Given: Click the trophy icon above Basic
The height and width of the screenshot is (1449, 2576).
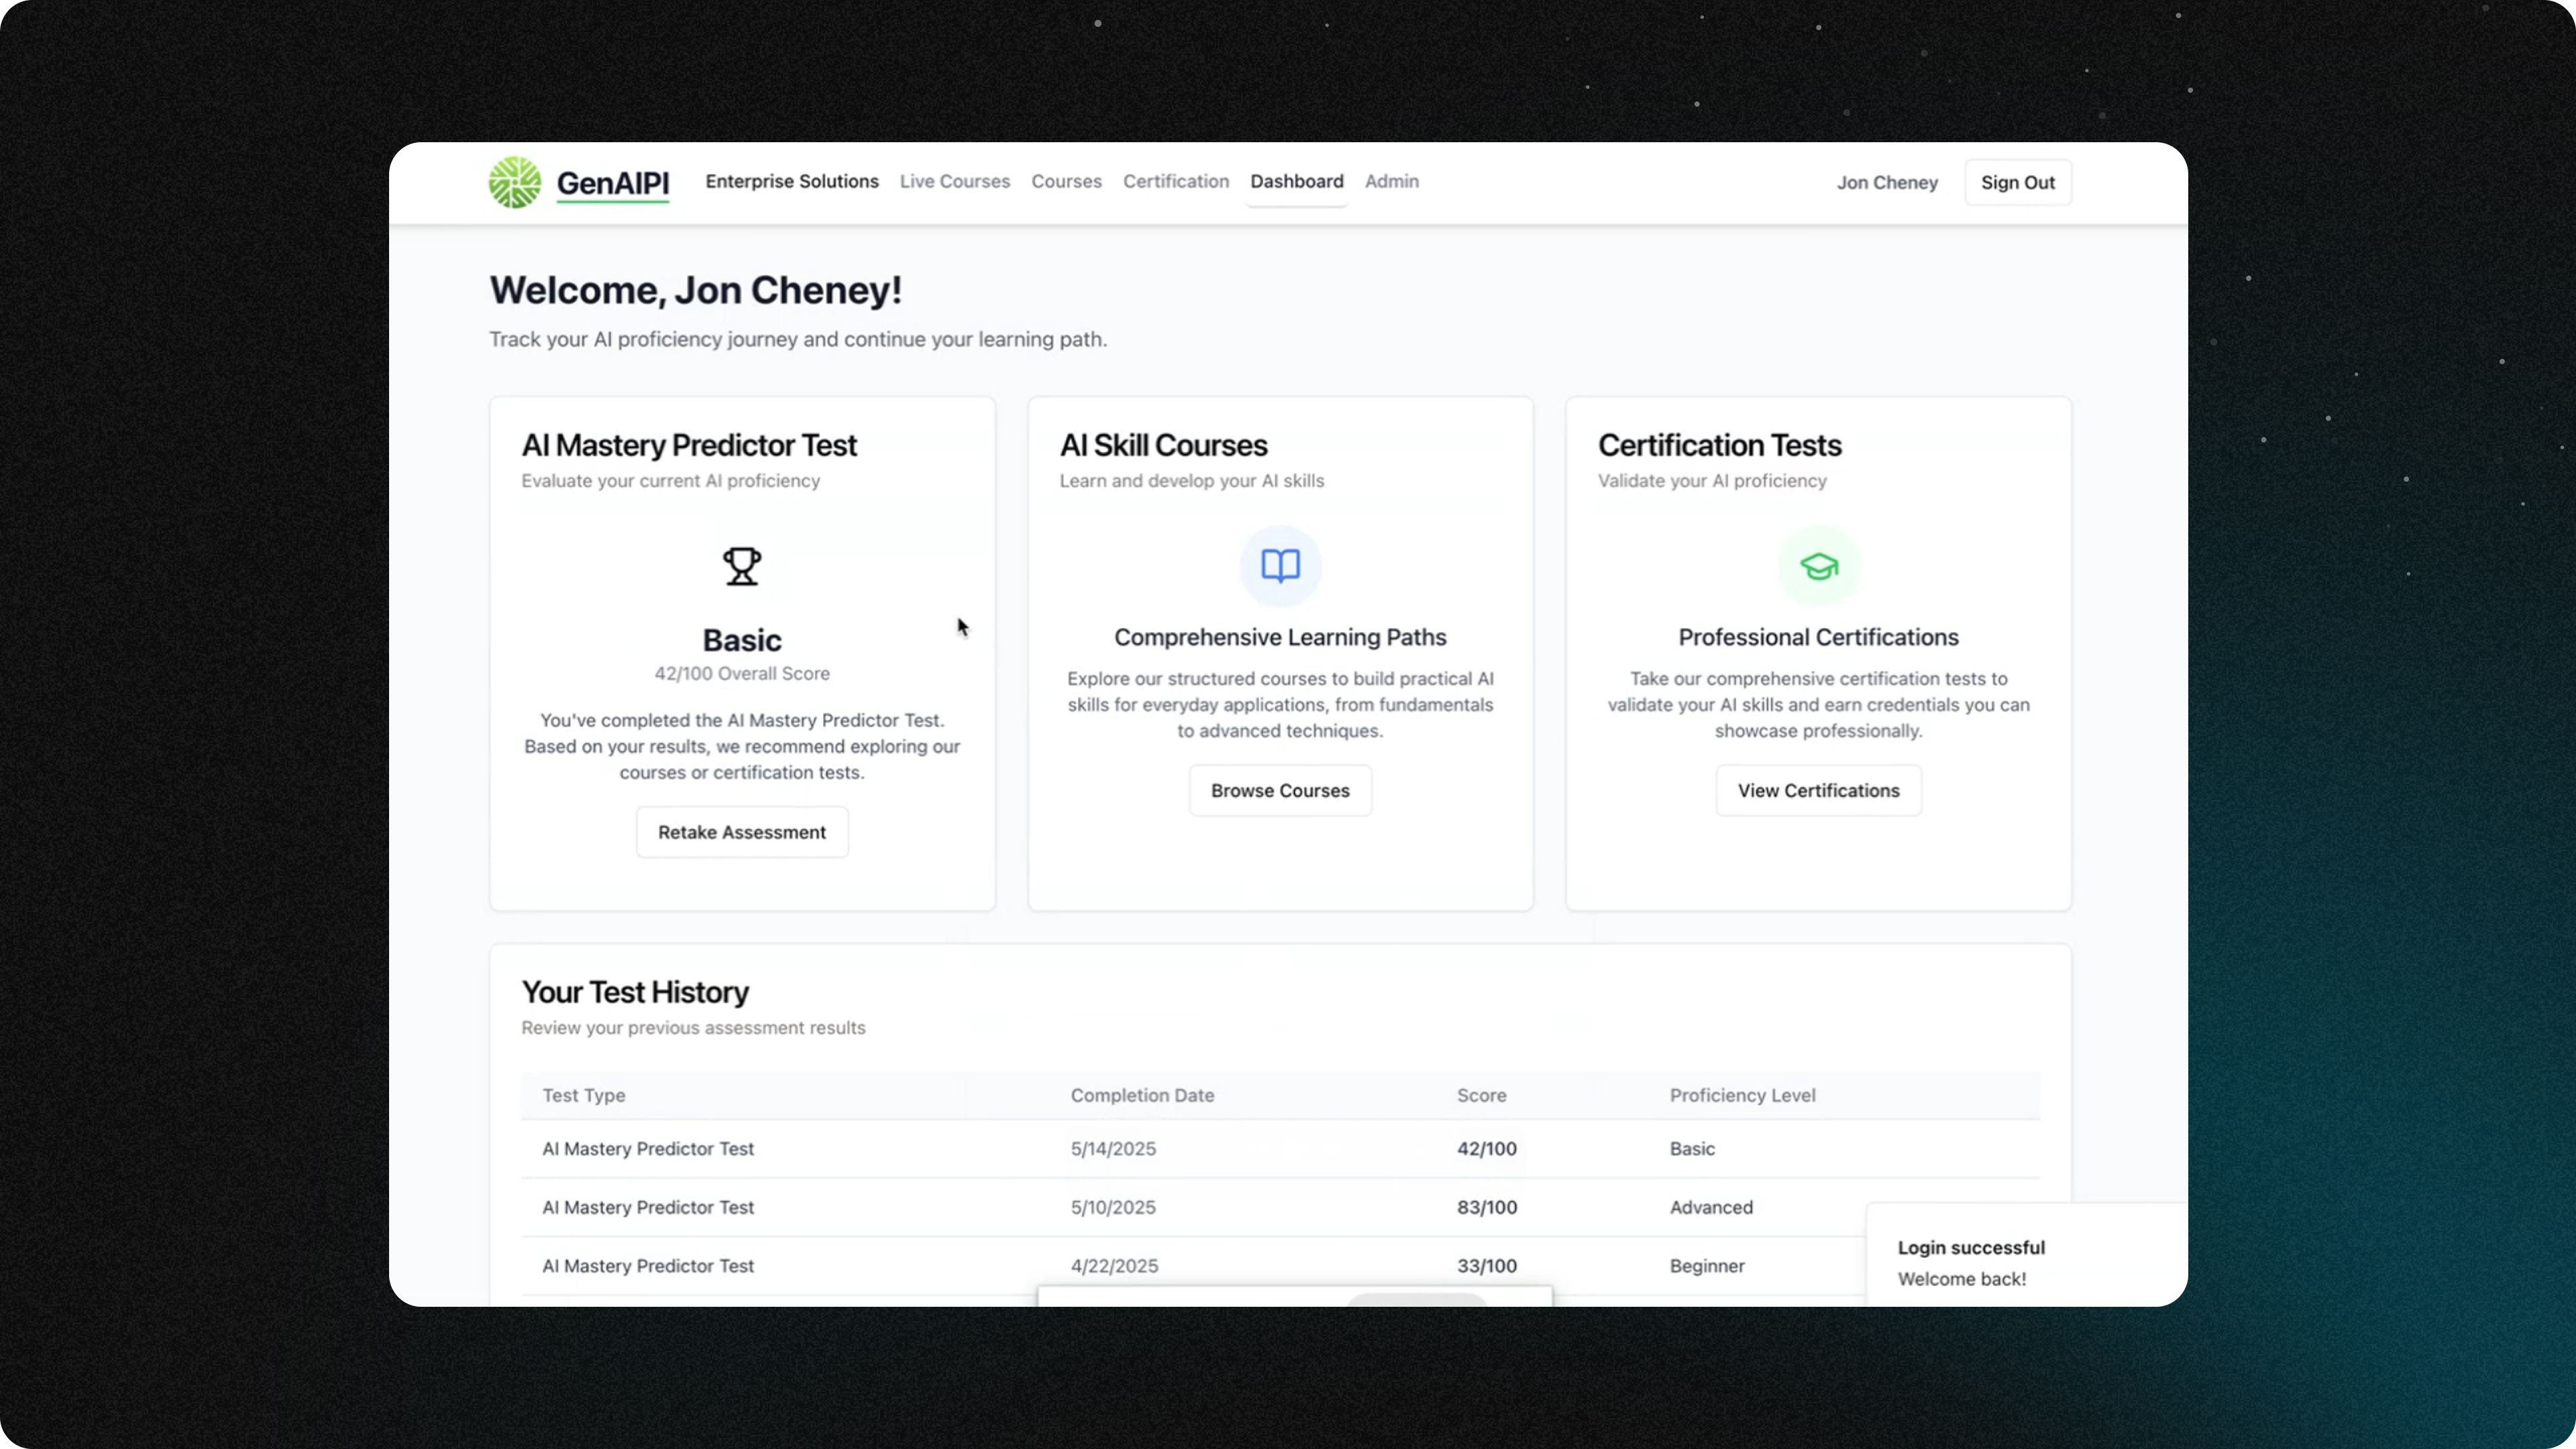Looking at the screenshot, I should (741, 566).
